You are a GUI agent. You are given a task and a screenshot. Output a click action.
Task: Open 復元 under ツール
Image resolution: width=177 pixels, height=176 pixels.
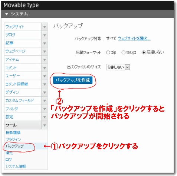point(9,153)
